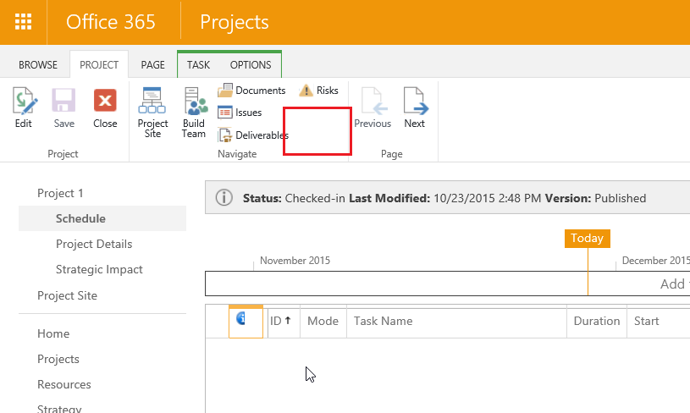Click the Today timeline marker
690x413 pixels.
click(x=587, y=238)
